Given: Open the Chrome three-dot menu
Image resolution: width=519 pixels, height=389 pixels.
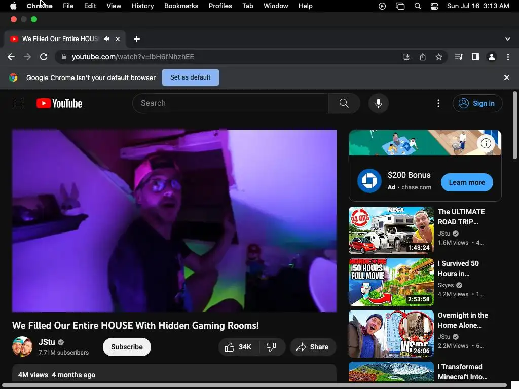Looking at the screenshot, I should coord(508,57).
